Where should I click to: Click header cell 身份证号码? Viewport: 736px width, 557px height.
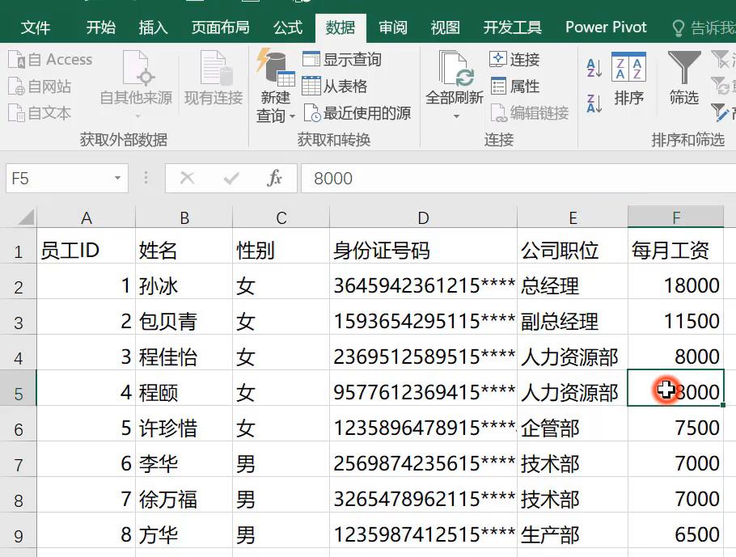coord(423,250)
